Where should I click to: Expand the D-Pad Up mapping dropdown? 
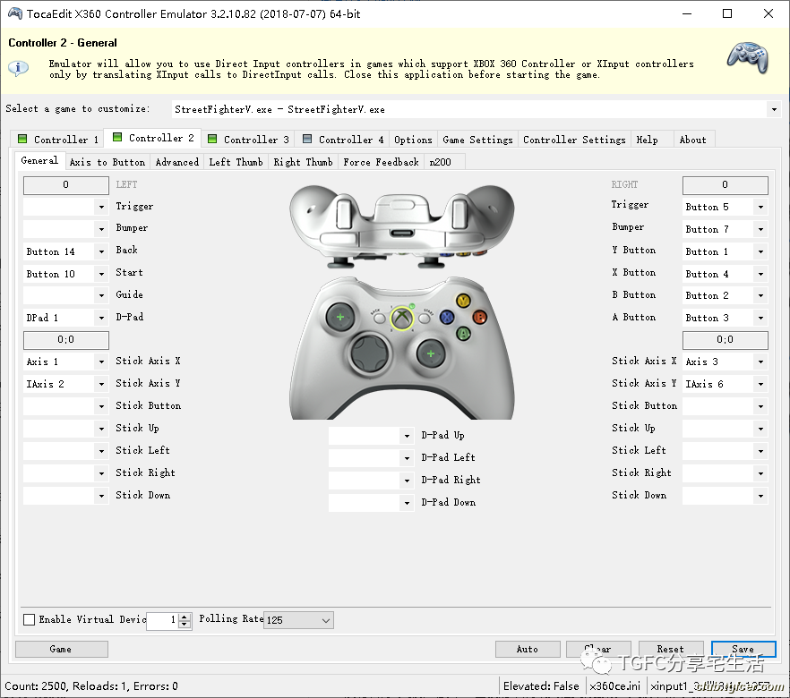[x=407, y=435]
